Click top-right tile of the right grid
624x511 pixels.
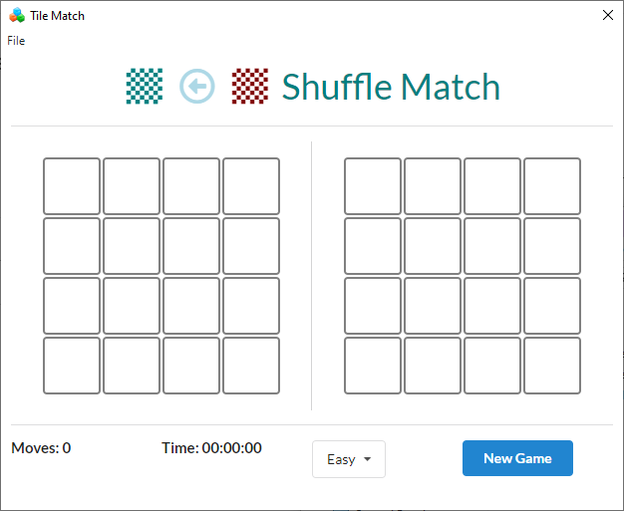(552, 186)
